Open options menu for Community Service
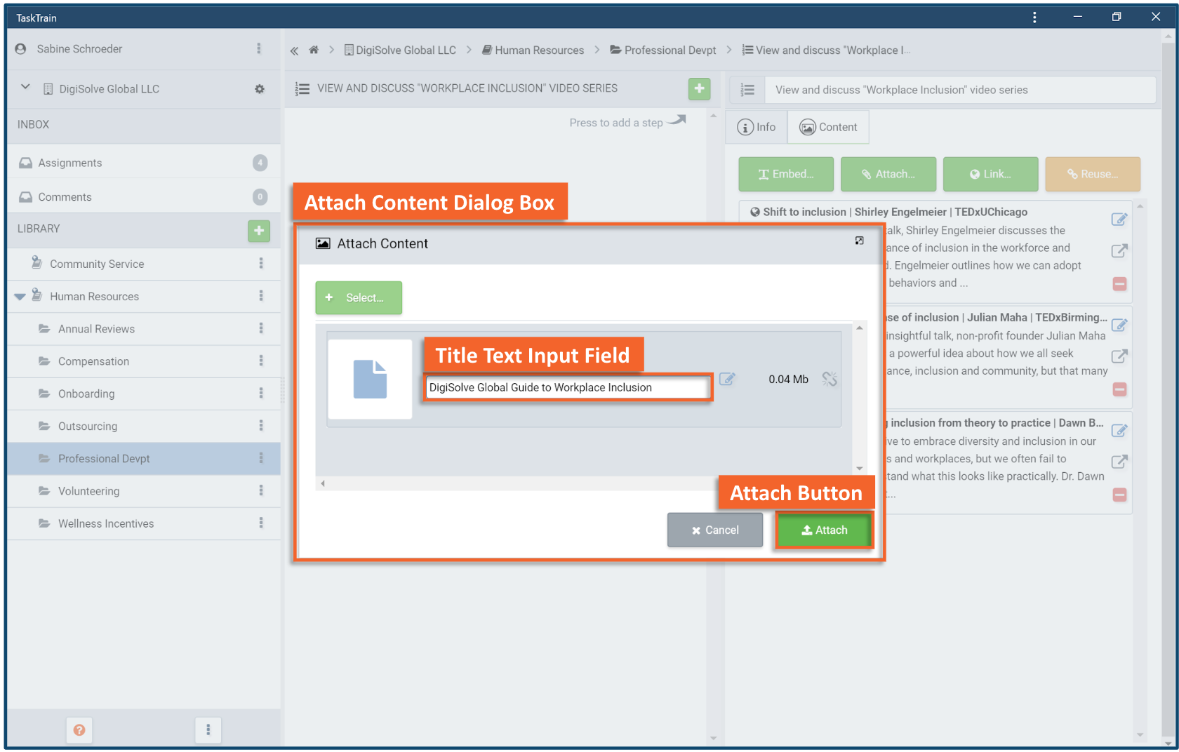The width and height of the screenshot is (1179, 752). point(261,263)
